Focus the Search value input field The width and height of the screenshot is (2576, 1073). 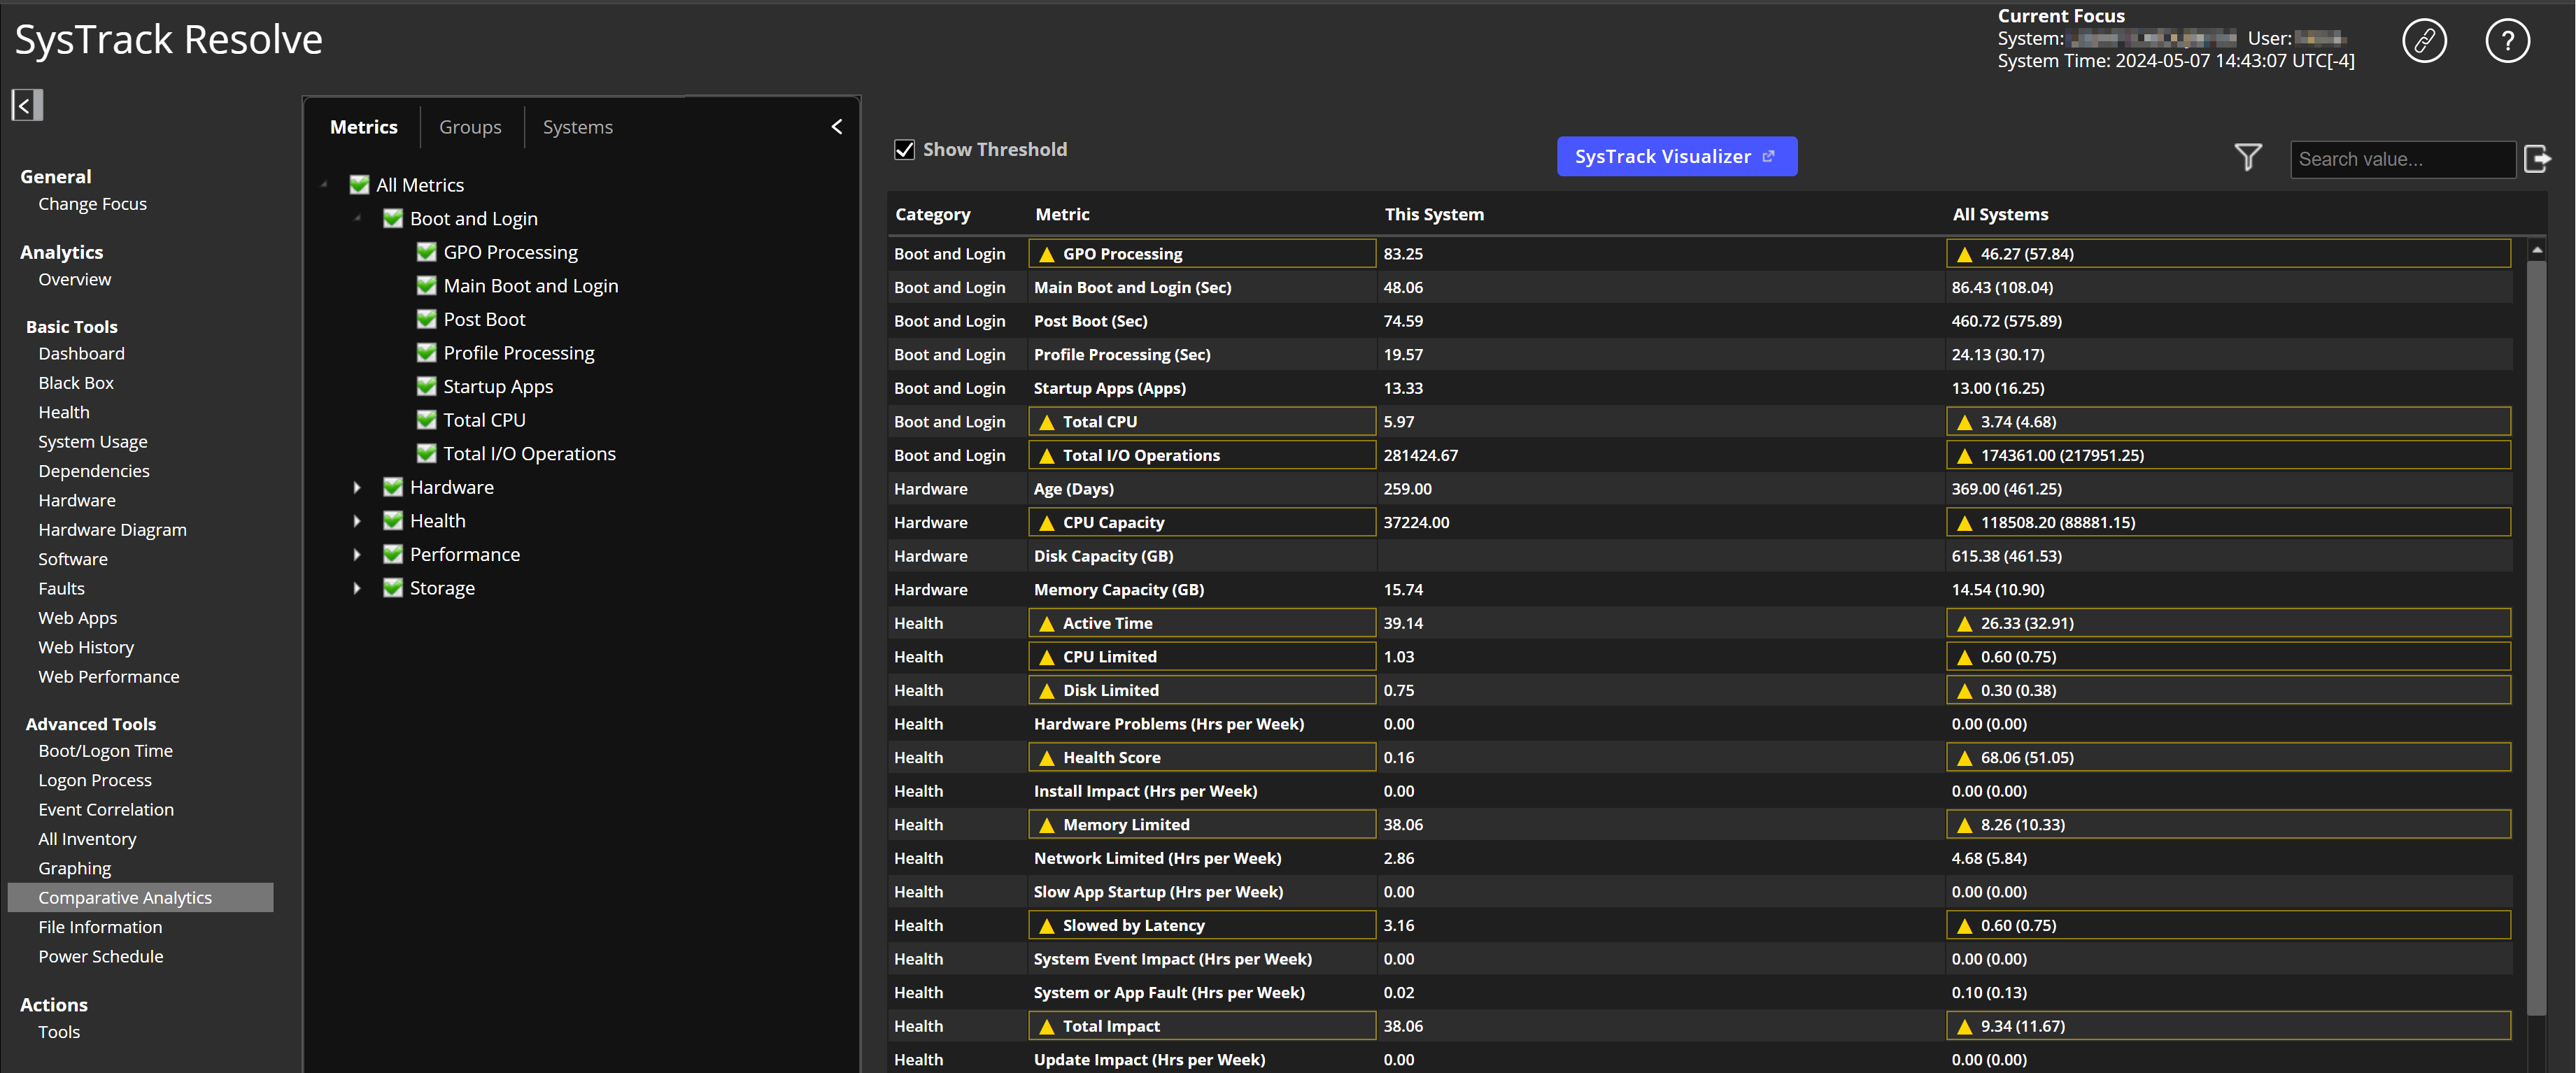pyautogui.click(x=2402, y=159)
